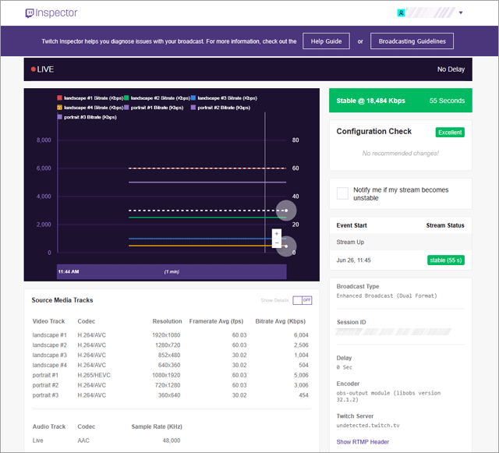Open the Help Guide
Screen dimensions: 499x453
[x=326, y=41]
